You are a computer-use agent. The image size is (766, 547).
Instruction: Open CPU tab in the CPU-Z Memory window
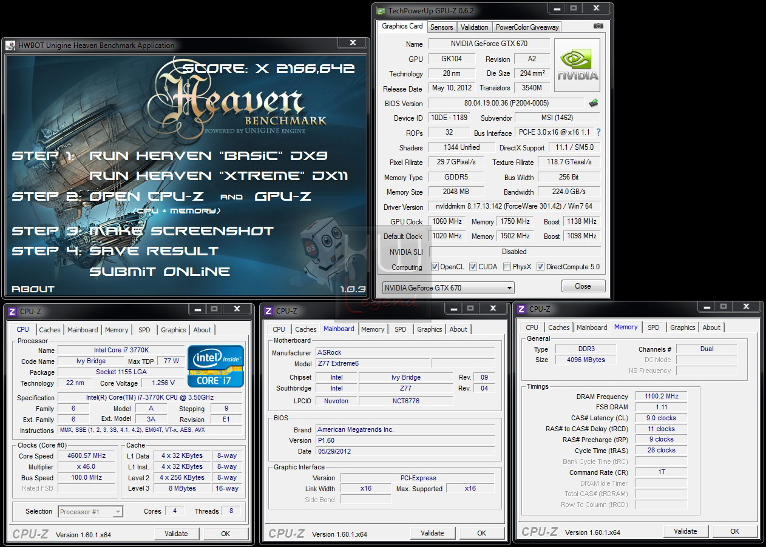(532, 327)
